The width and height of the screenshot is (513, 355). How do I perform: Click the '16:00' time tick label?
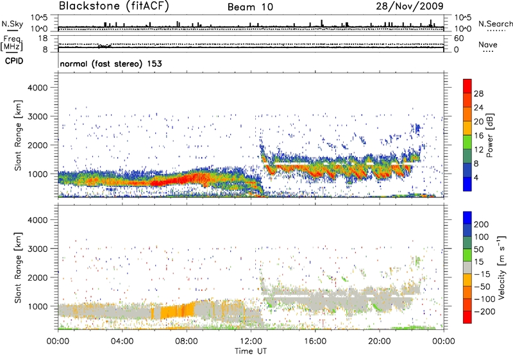click(x=315, y=342)
